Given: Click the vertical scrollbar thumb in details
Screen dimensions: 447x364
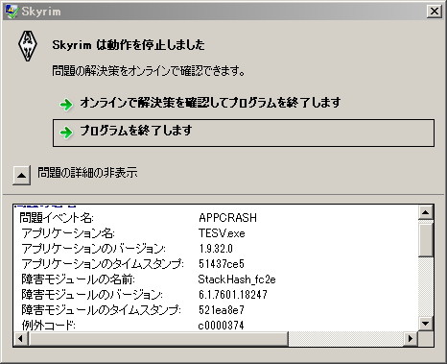Looking at the screenshot, I should (425, 240).
